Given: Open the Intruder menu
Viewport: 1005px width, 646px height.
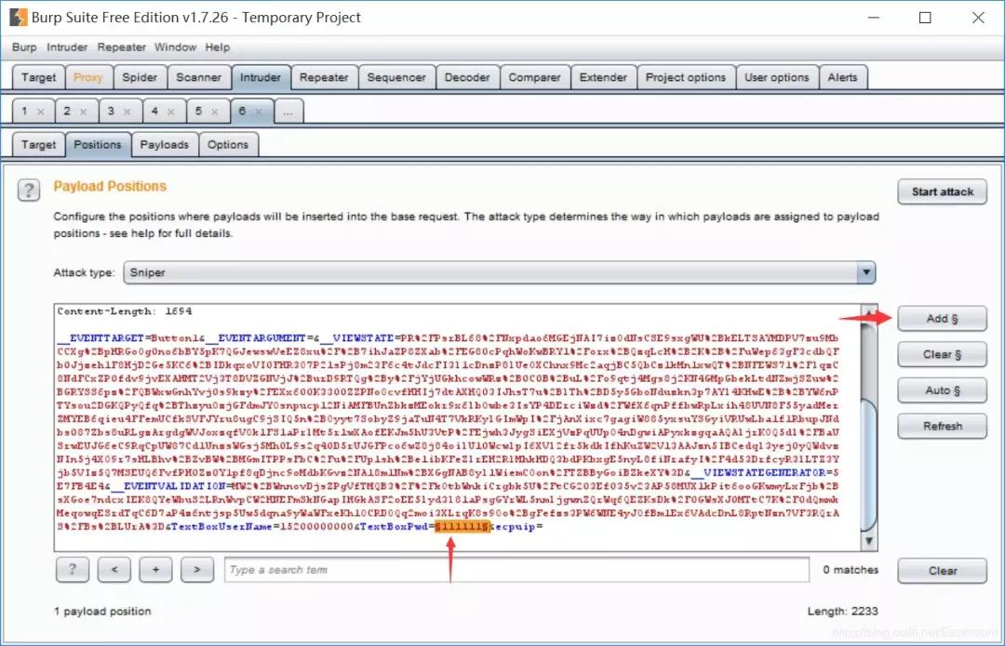Looking at the screenshot, I should click(67, 47).
